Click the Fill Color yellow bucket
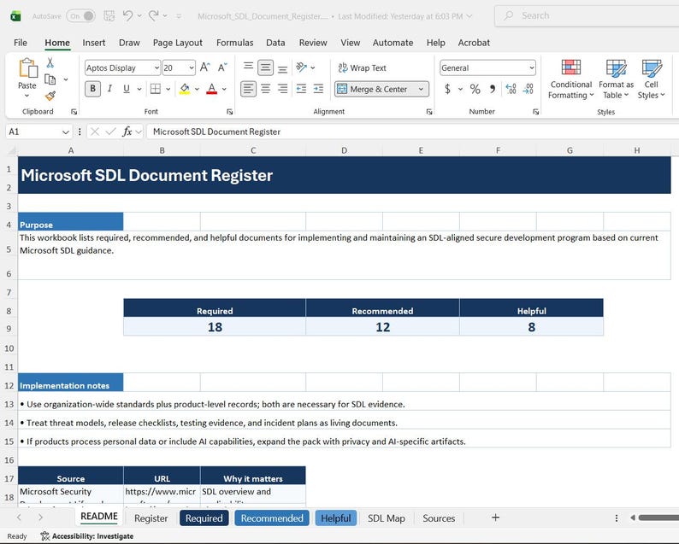679x544 pixels. 185,89
